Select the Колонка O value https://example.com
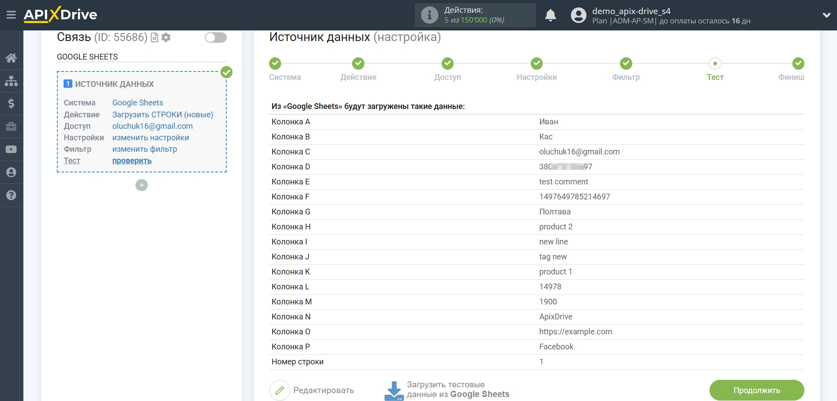This screenshot has width=837, height=401. point(575,332)
